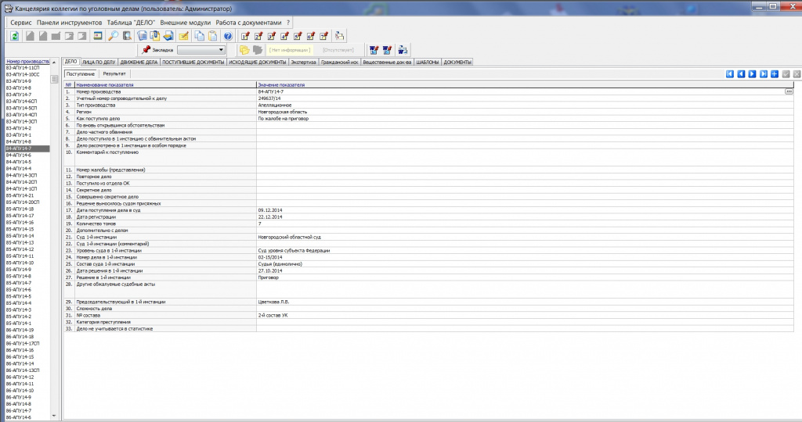The width and height of the screenshot is (802, 422).
Task: Click the pinned bookmark number 1 icon
Action: point(245,36)
